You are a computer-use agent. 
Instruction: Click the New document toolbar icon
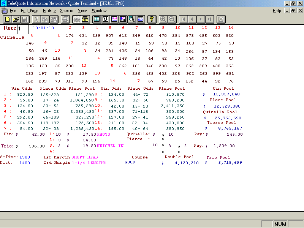(7, 19)
